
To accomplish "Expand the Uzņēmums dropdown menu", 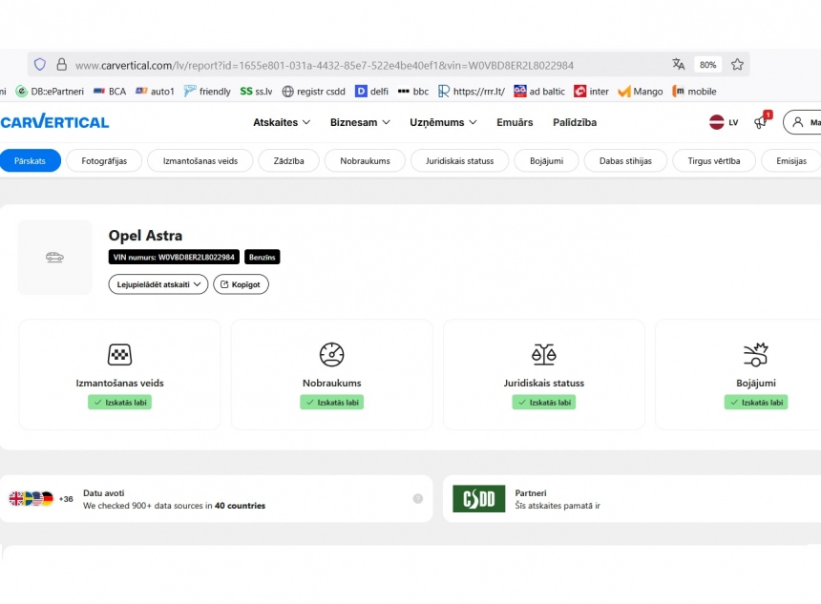I will [x=444, y=122].
